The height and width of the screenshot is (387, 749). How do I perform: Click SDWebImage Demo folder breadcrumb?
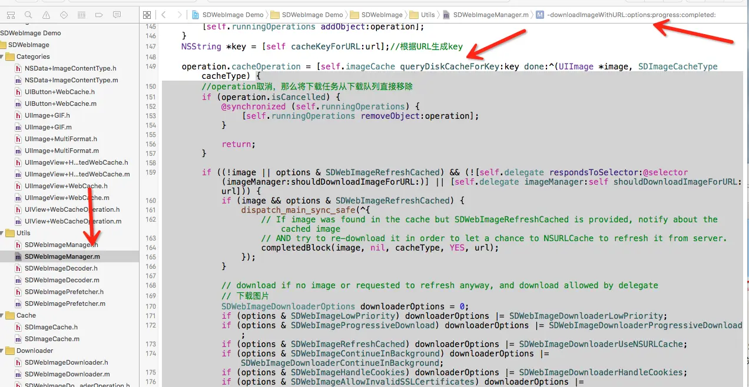click(307, 15)
